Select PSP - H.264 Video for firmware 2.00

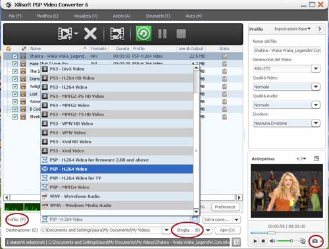pyautogui.click(x=116, y=160)
